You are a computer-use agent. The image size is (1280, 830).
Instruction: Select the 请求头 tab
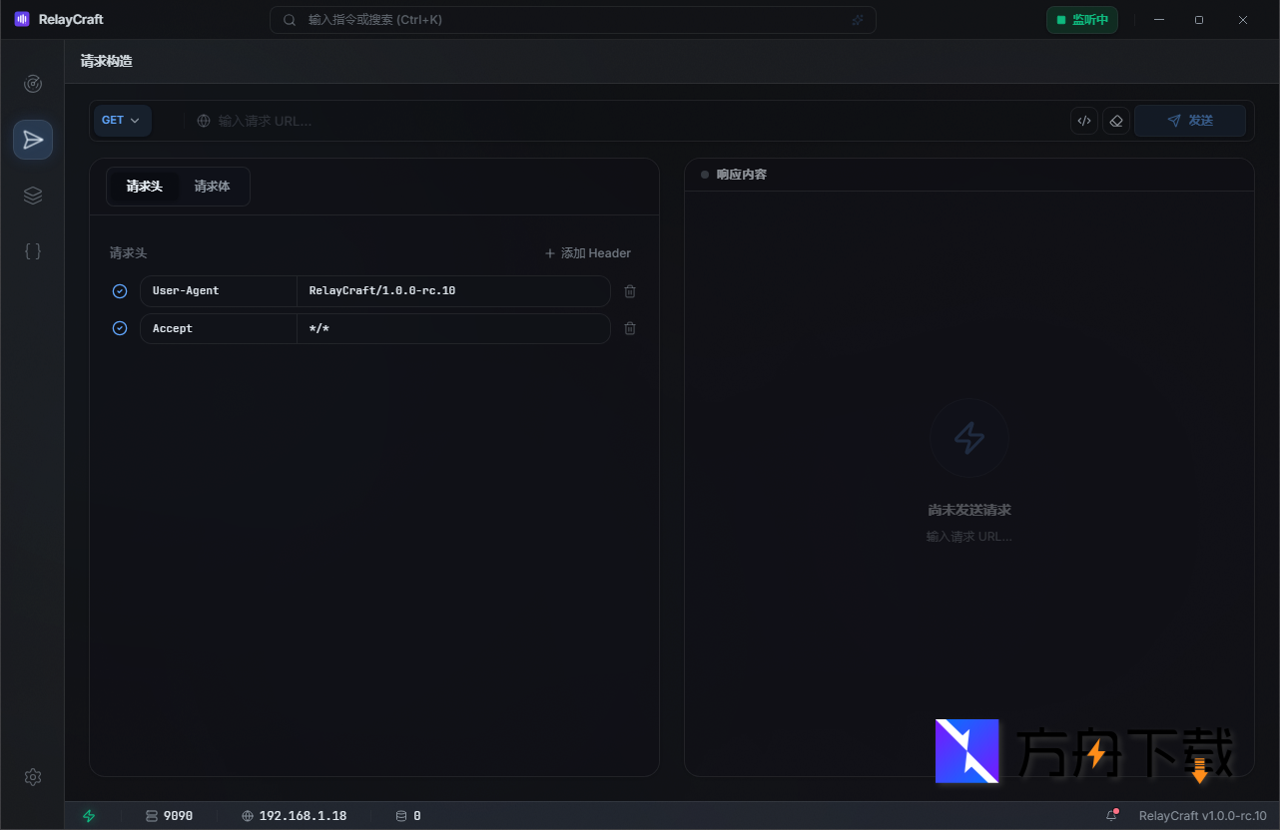(x=144, y=186)
